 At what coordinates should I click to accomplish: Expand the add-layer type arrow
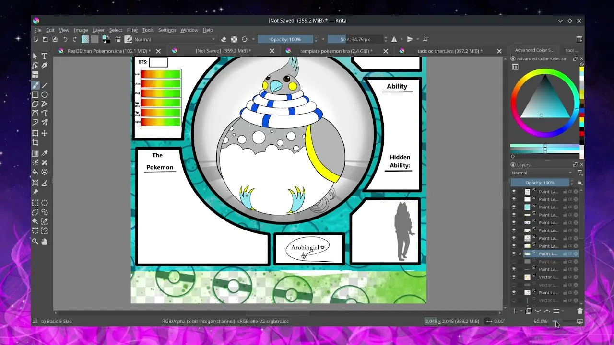tap(521, 311)
